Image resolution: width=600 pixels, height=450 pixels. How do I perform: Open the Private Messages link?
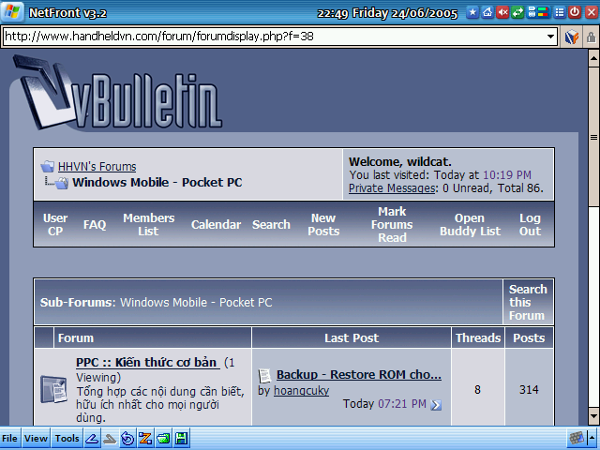pyautogui.click(x=392, y=188)
